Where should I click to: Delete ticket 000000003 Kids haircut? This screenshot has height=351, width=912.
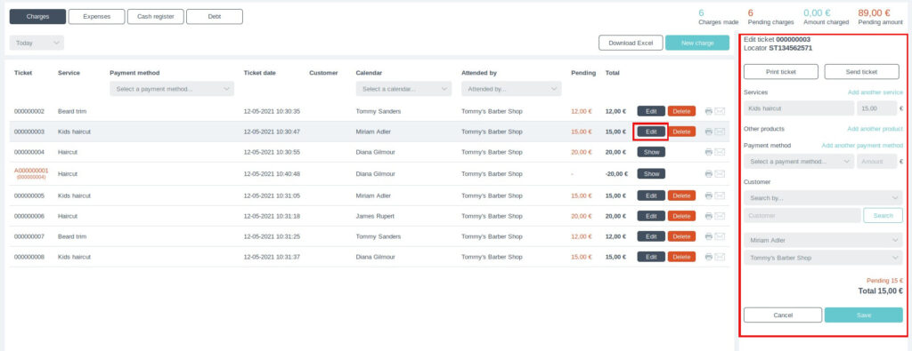point(681,132)
